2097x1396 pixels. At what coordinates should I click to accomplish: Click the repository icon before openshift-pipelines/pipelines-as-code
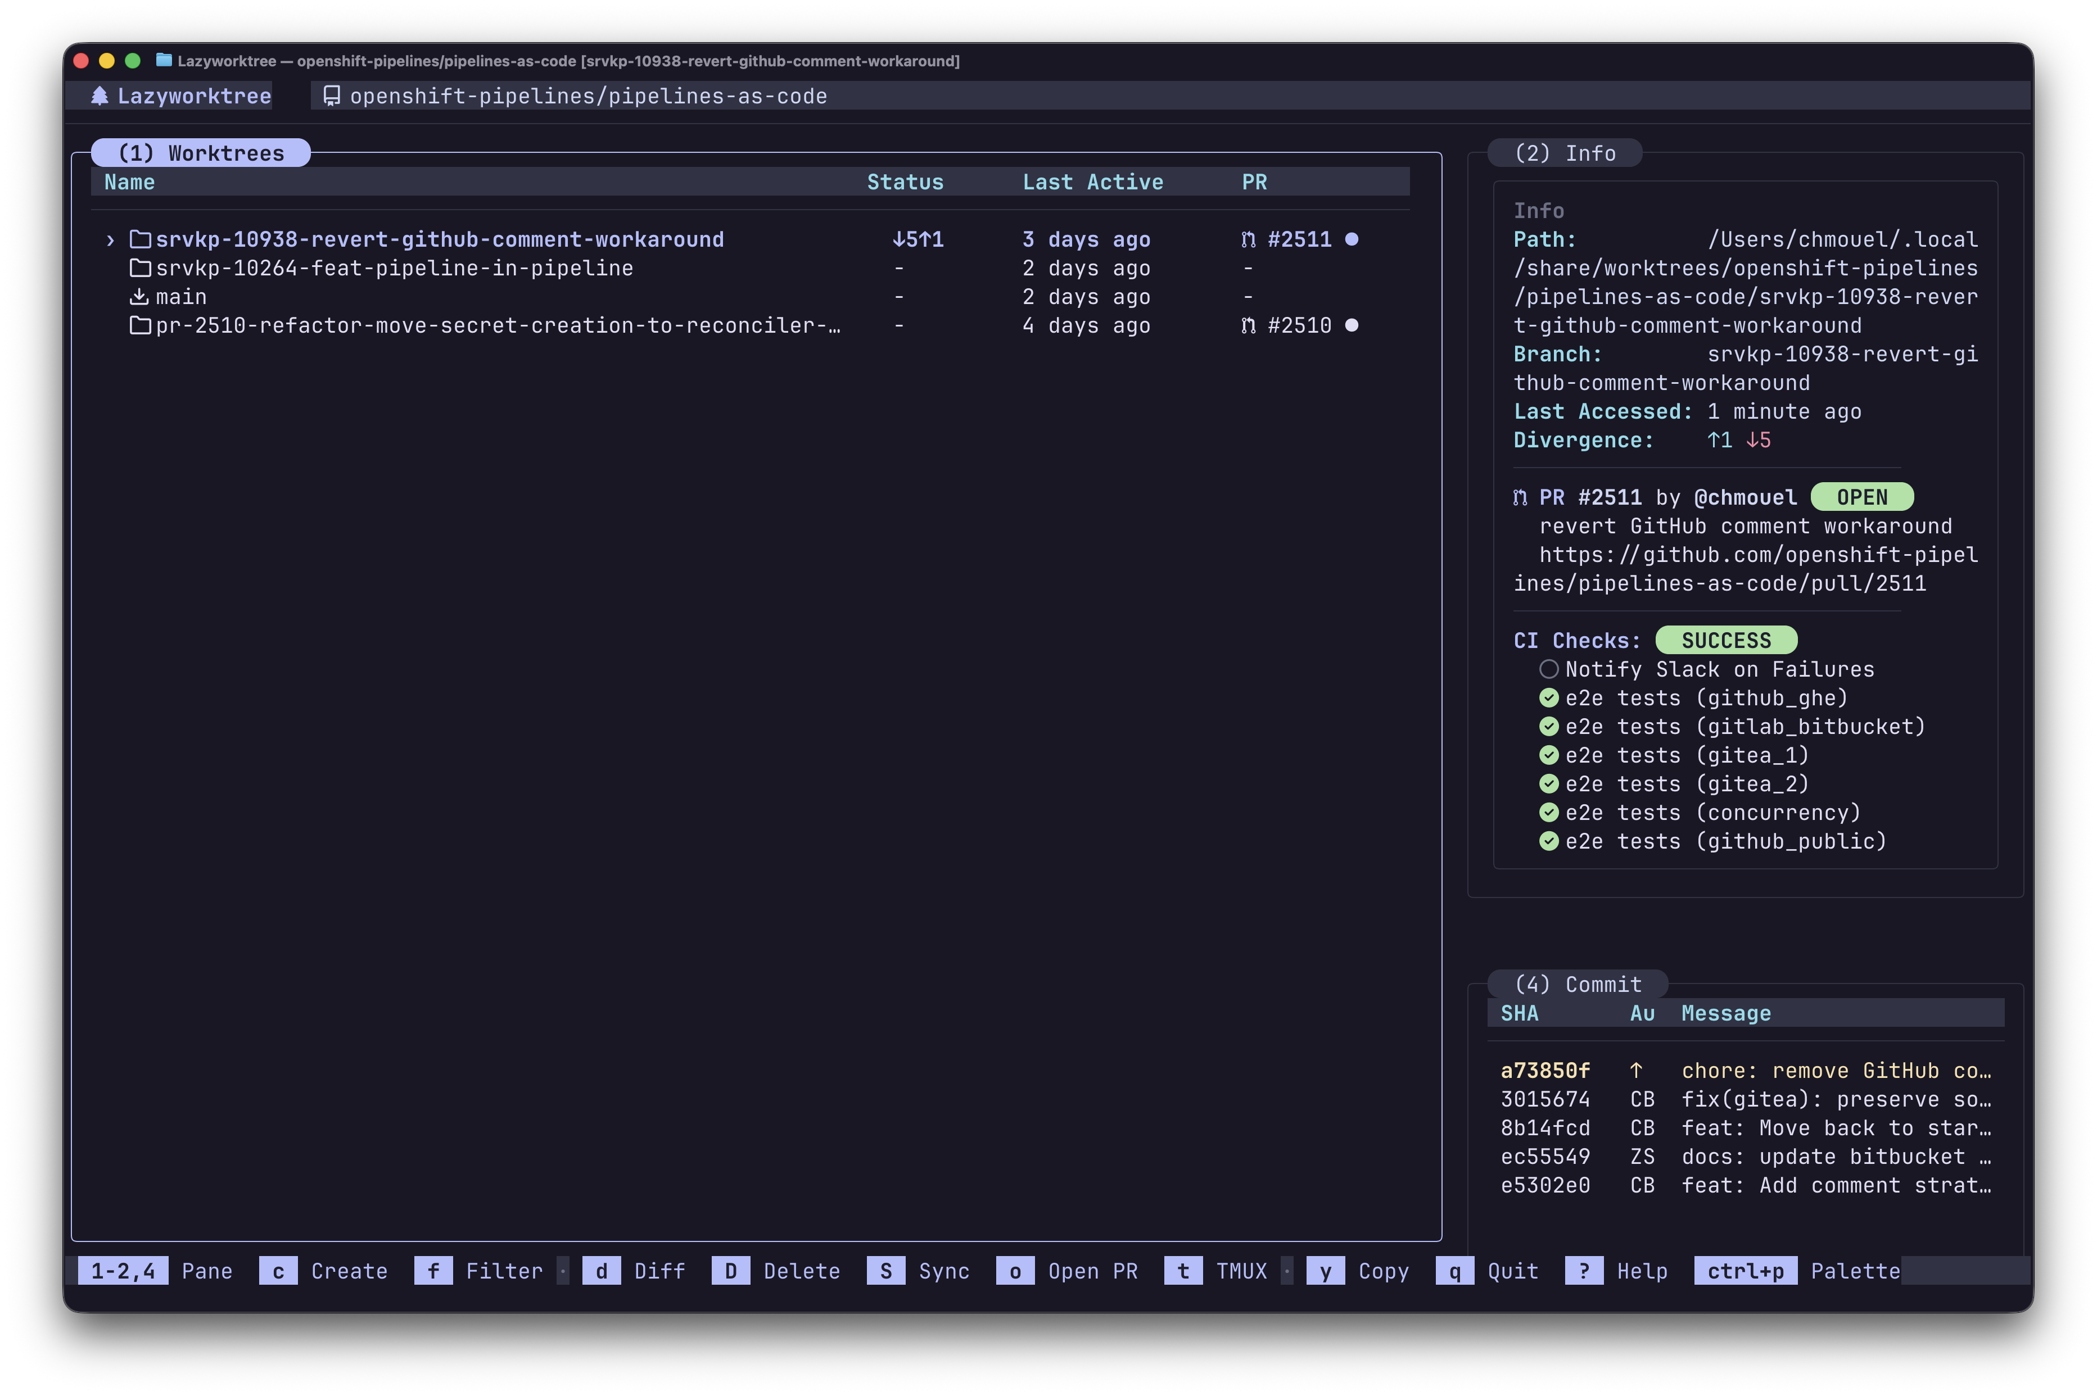point(331,96)
